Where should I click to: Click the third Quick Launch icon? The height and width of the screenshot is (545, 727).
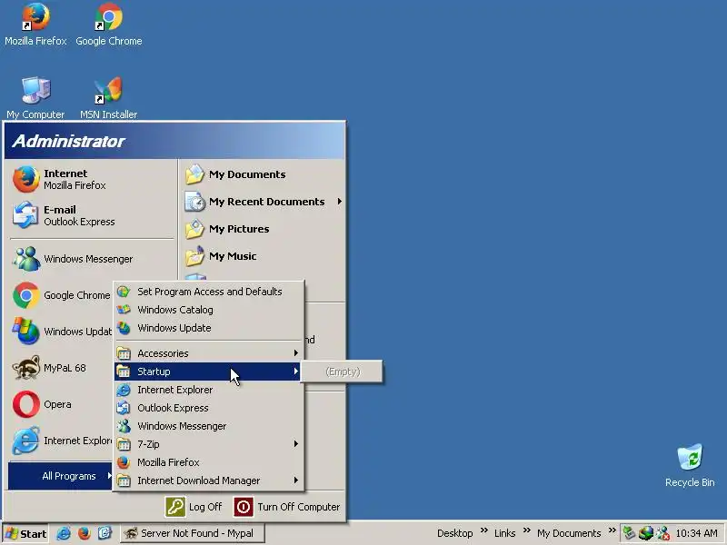105,533
